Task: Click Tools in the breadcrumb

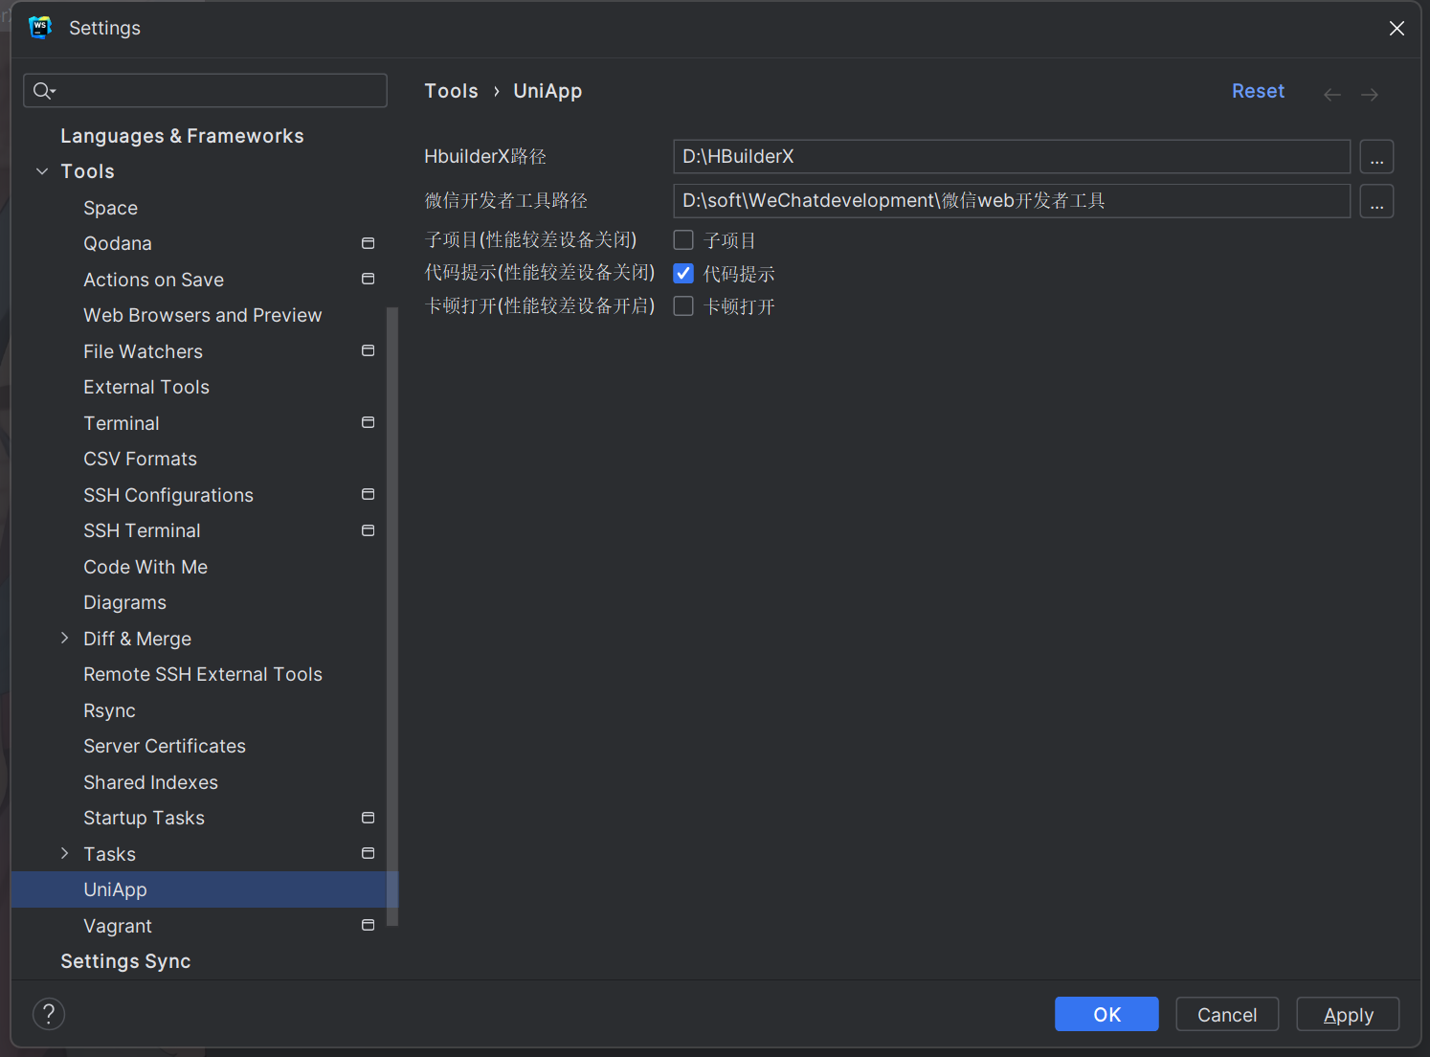Action: [451, 91]
